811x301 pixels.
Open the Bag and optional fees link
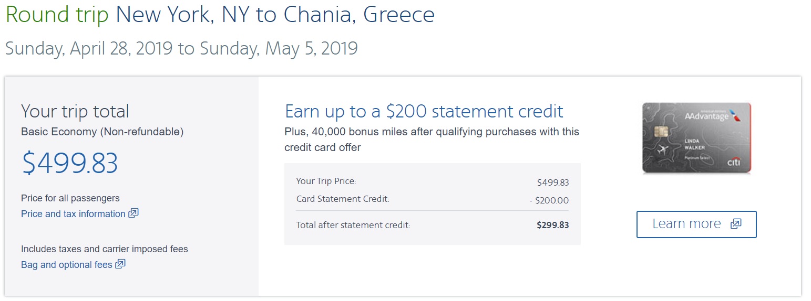pos(67,265)
